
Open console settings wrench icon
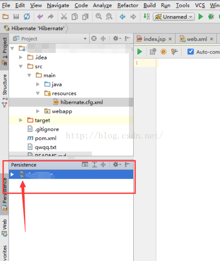174,52
